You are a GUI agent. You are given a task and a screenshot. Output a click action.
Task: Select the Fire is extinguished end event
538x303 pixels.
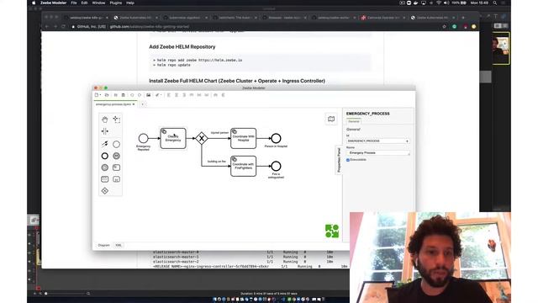tap(276, 167)
